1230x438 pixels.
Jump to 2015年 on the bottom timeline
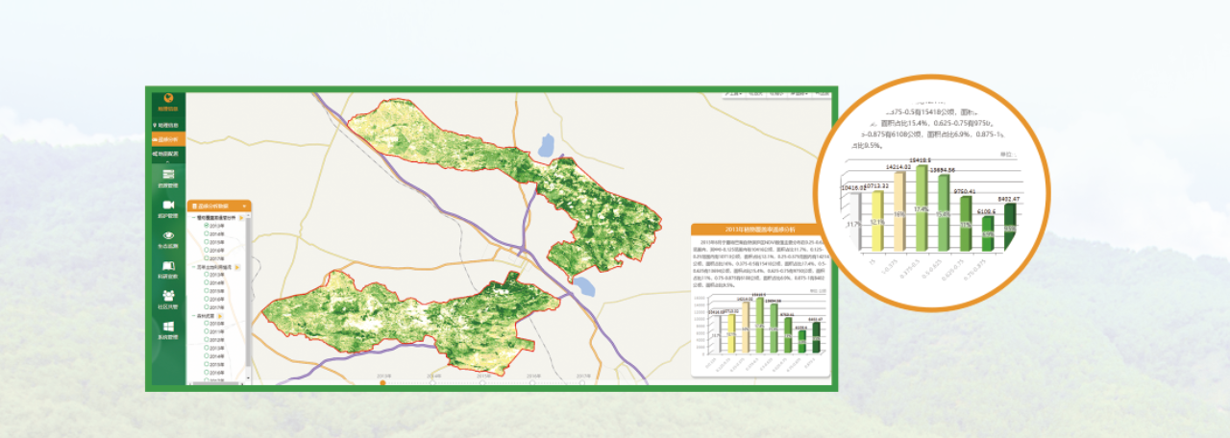482,381
